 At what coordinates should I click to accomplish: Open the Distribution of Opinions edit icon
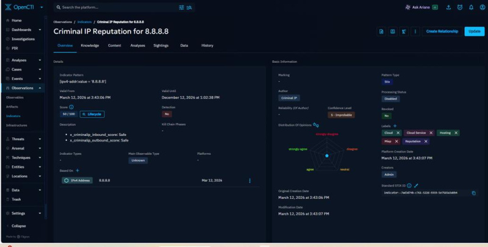tap(316, 125)
